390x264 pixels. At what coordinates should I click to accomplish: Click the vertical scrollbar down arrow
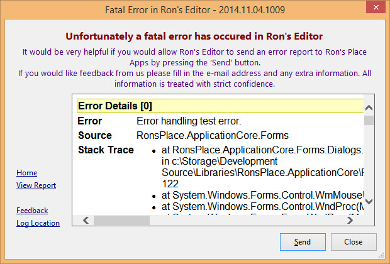tap(369, 201)
